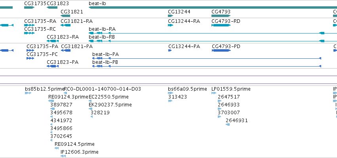Select EST RE09124.3prime
The image size is (337, 158).
coord(51,101)
